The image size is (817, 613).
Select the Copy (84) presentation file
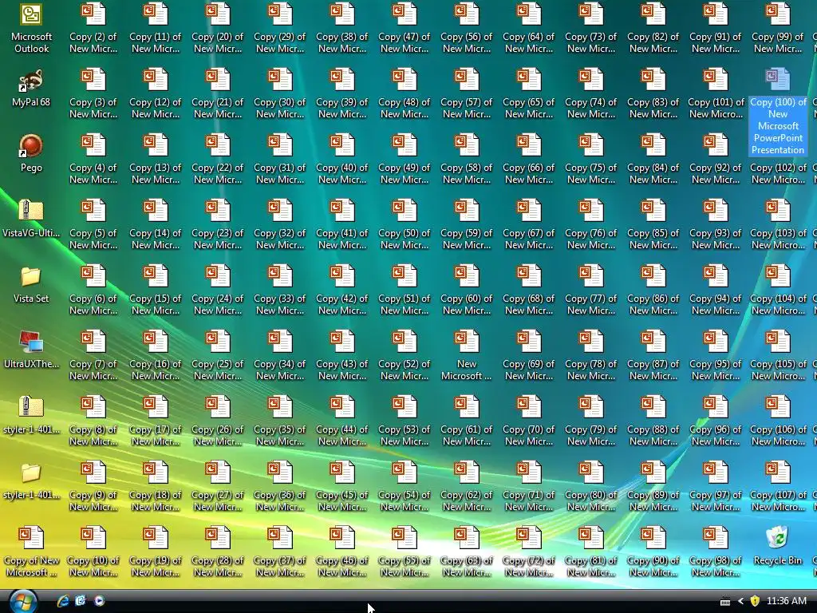653,160
